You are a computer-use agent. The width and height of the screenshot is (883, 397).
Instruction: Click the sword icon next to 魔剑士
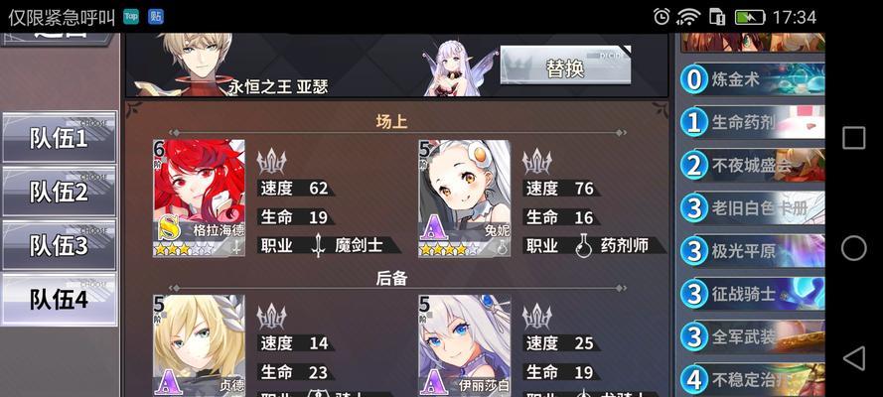(319, 246)
